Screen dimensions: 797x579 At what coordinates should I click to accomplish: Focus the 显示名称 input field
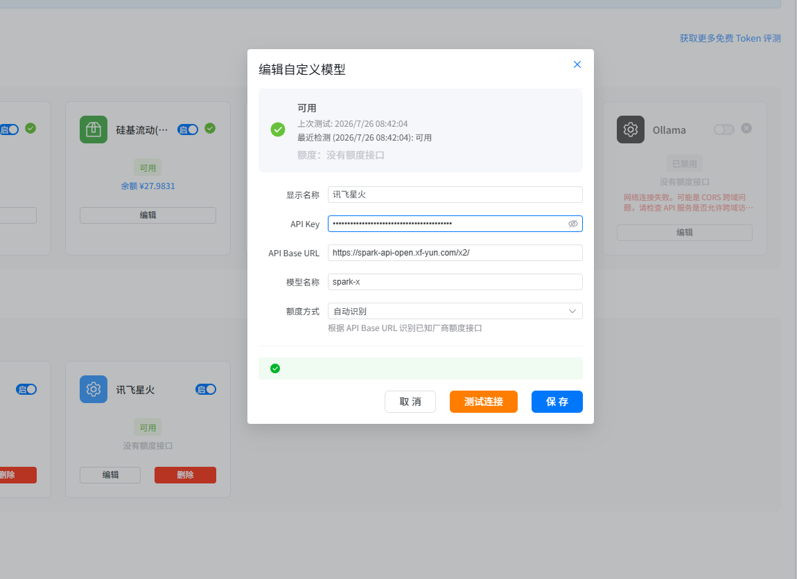(x=455, y=195)
